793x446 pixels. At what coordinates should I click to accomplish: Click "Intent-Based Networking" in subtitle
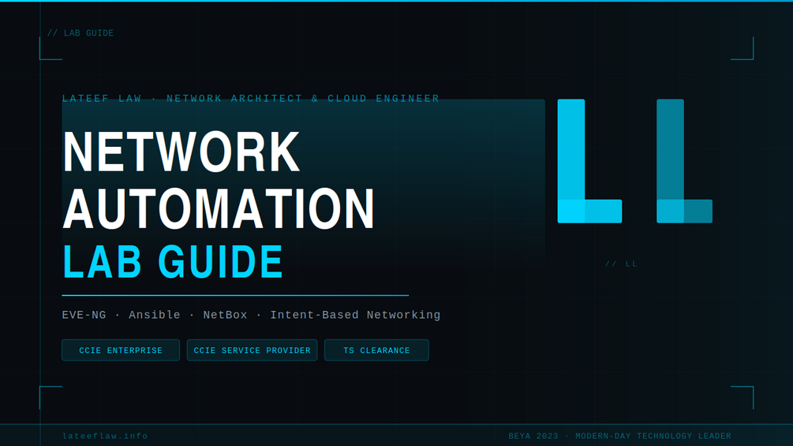355,315
